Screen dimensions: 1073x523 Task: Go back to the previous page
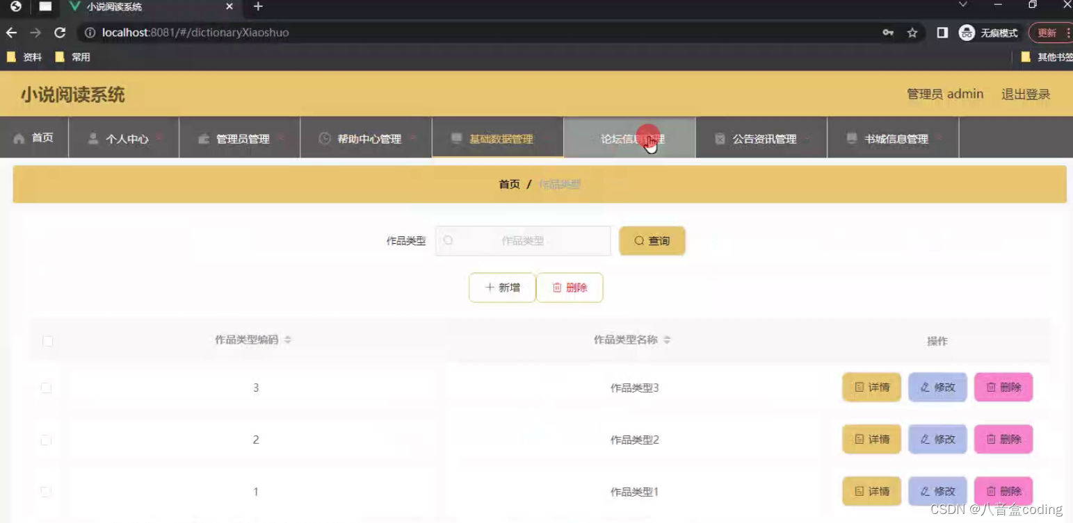[12, 33]
